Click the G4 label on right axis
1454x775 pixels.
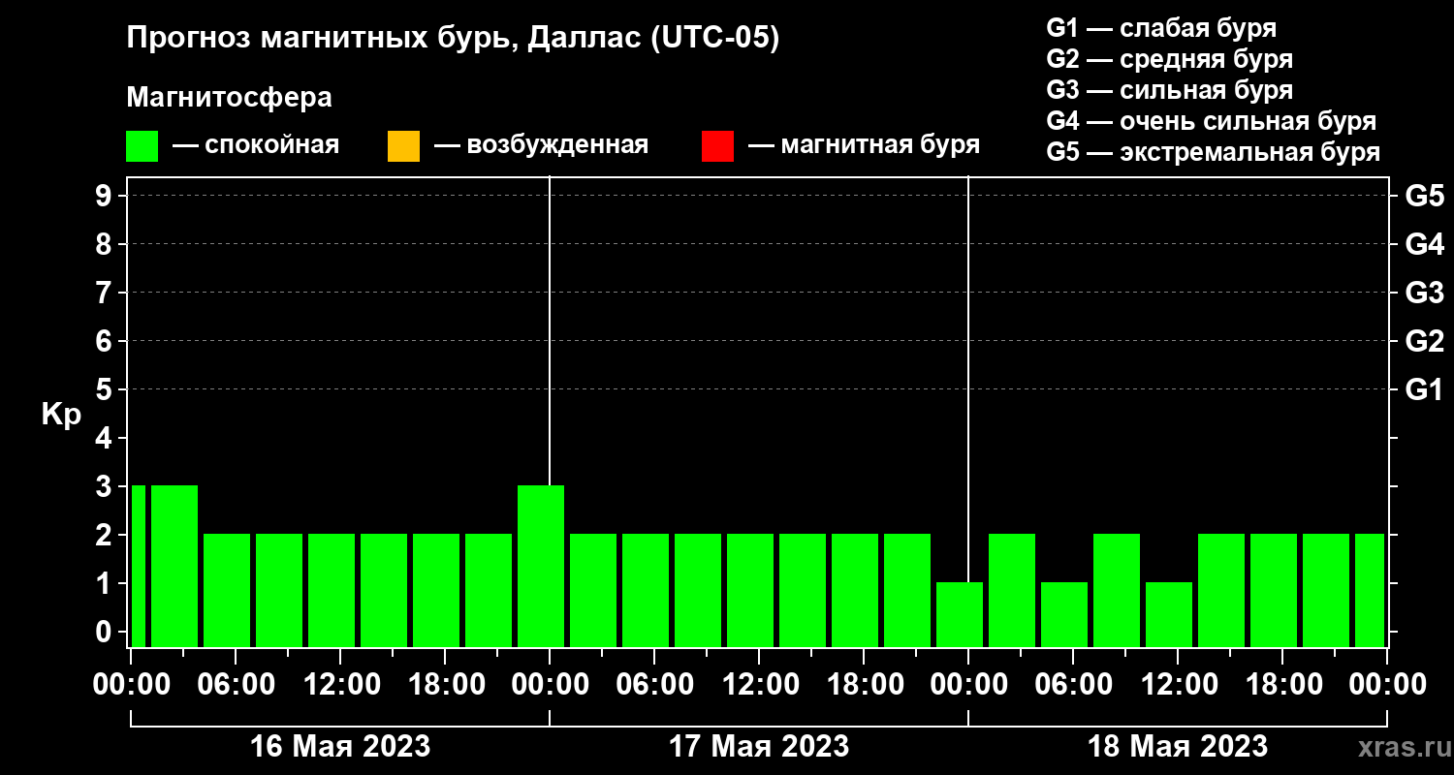tap(1425, 244)
